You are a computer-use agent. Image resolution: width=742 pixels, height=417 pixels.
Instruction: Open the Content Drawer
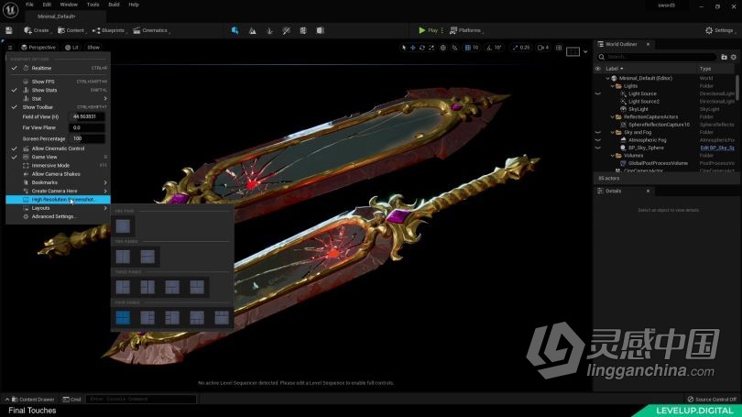pos(33,400)
